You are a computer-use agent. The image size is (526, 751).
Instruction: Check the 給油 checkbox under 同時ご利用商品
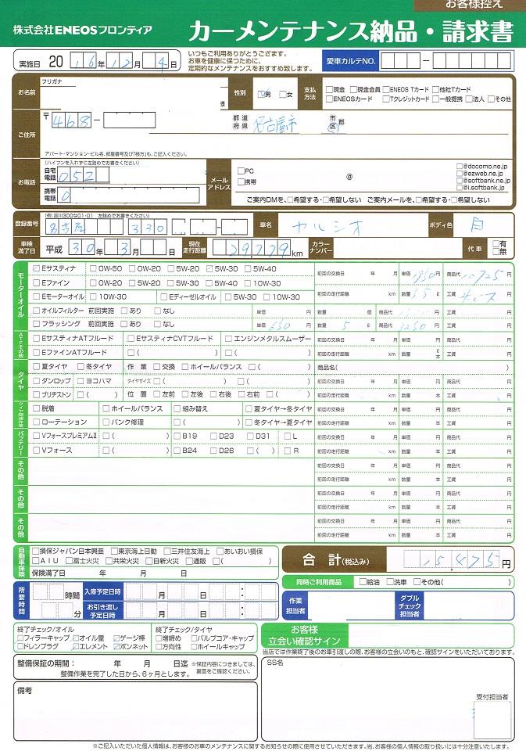(363, 582)
